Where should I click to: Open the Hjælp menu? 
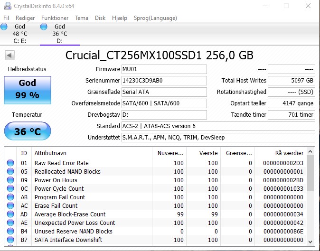click(x=119, y=18)
